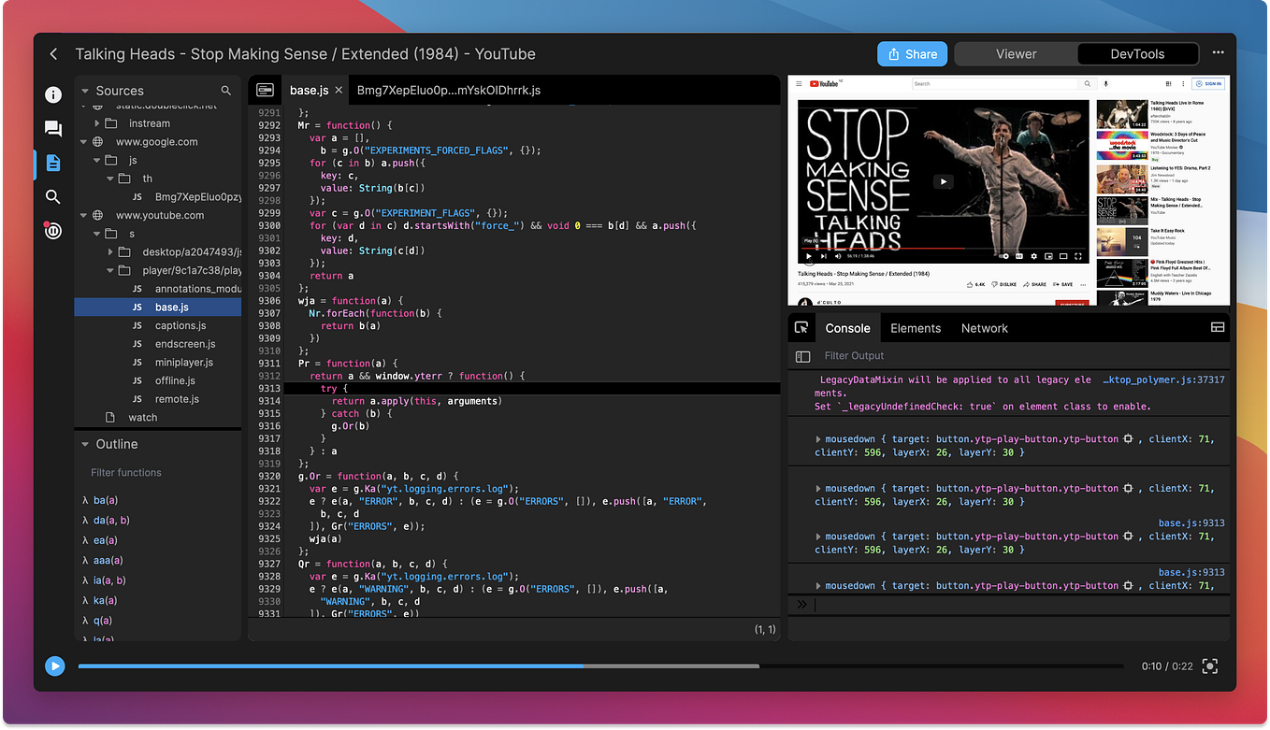Click the Share button
The image size is (1270, 730).
(912, 53)
